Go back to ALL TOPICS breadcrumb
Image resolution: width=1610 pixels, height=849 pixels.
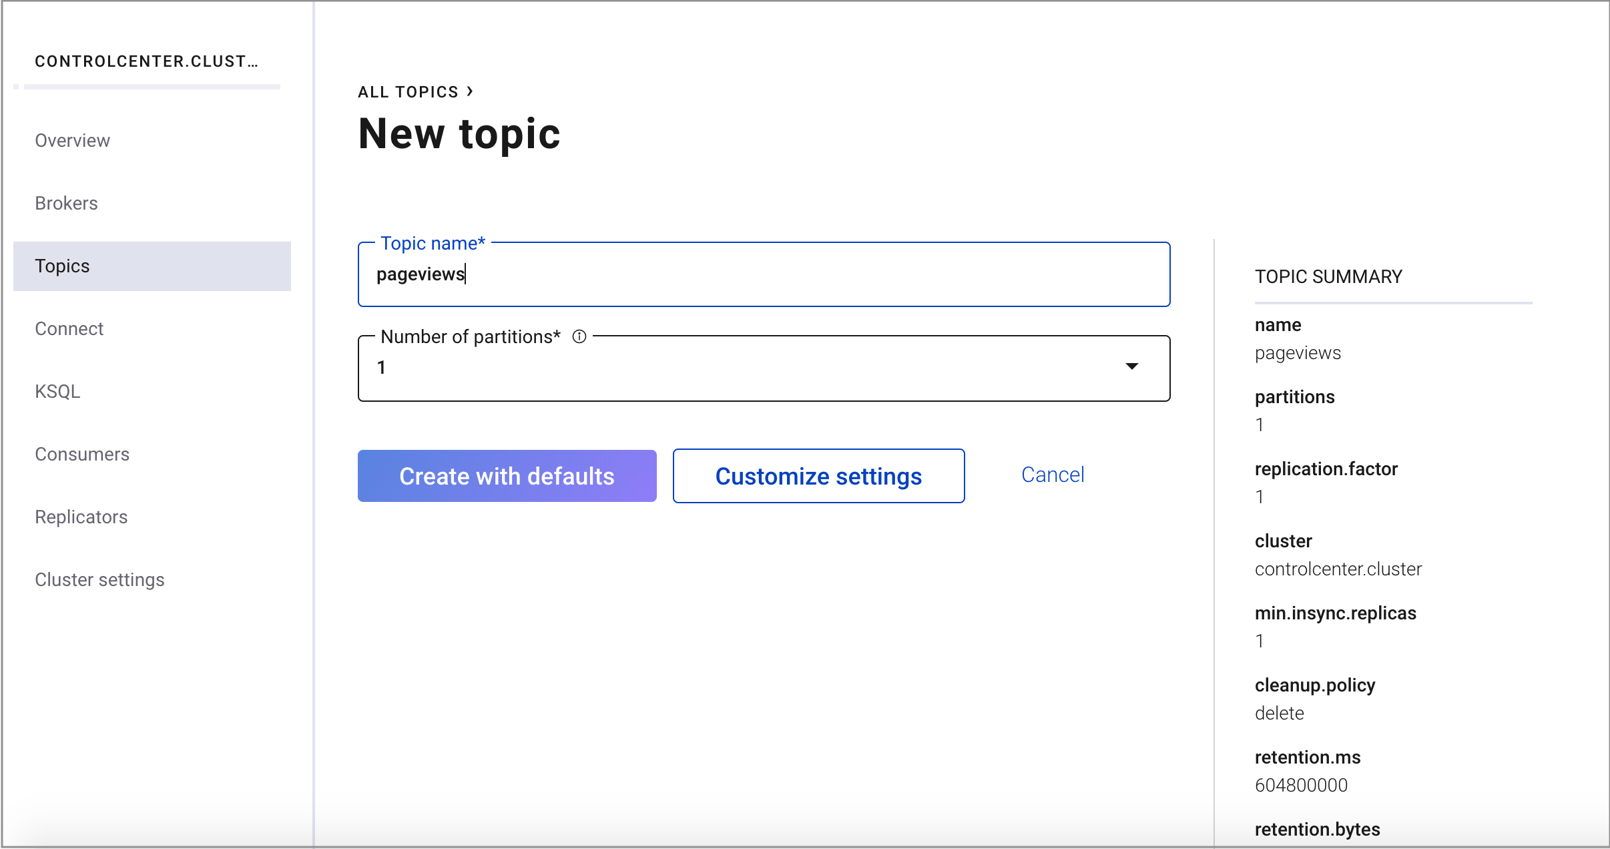(x=408, y=92)
